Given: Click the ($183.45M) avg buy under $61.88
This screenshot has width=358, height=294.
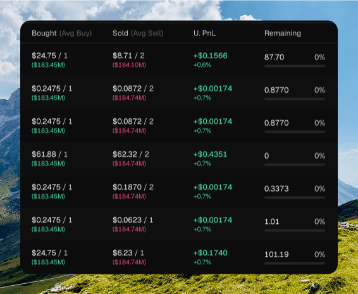Looking at the screenshot, I should 48,164.
